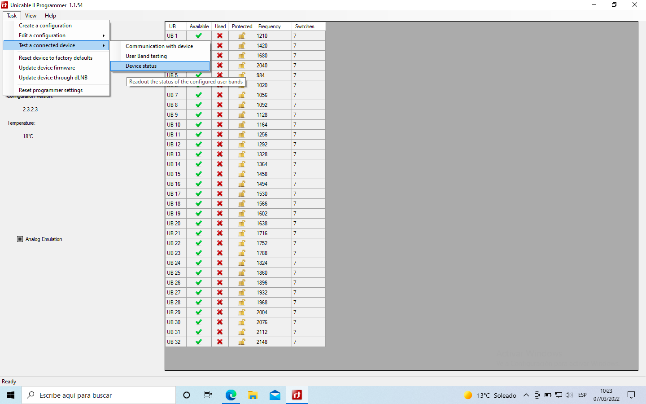Toggle the Analog Emulation checkbox
The height and width of the screenshot is (404, 646).
(x=20, y=239)
